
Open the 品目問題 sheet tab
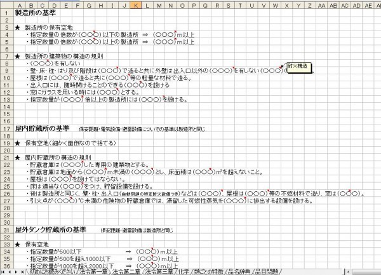click(266, 272)
